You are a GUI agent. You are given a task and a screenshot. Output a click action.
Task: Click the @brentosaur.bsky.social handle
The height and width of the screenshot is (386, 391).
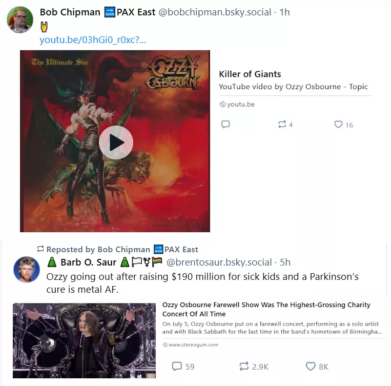219,262
